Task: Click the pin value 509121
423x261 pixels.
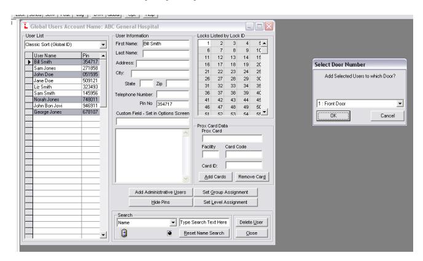Action: point(90,80)
